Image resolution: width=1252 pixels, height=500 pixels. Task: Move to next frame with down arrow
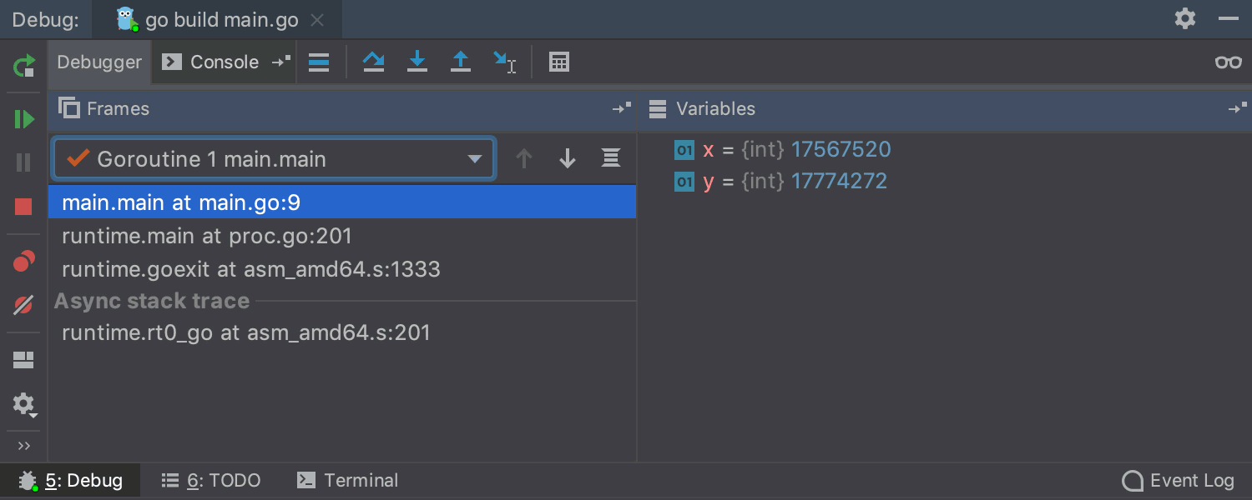pyautogui.click(x=568, y=158)
